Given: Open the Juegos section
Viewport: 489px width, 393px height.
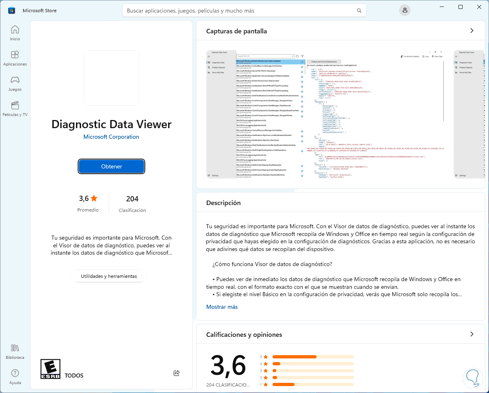Looking at the screenshot, I should 15,83.
